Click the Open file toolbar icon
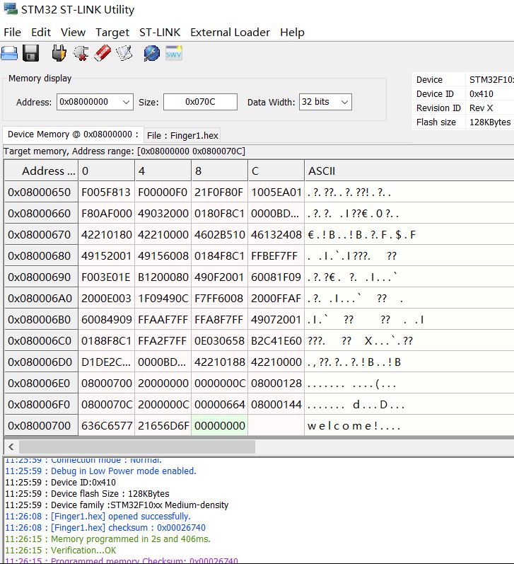 [9, 54]
